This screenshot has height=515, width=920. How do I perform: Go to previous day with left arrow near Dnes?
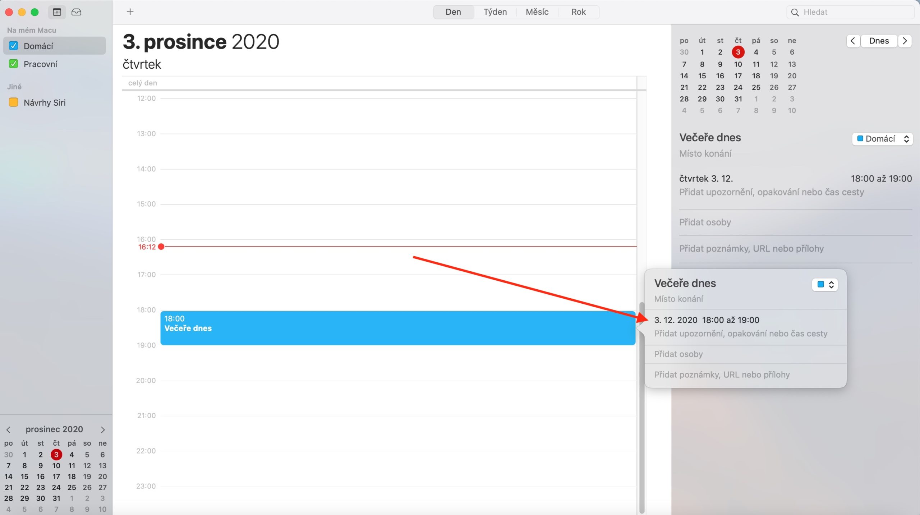pos(853,41)
